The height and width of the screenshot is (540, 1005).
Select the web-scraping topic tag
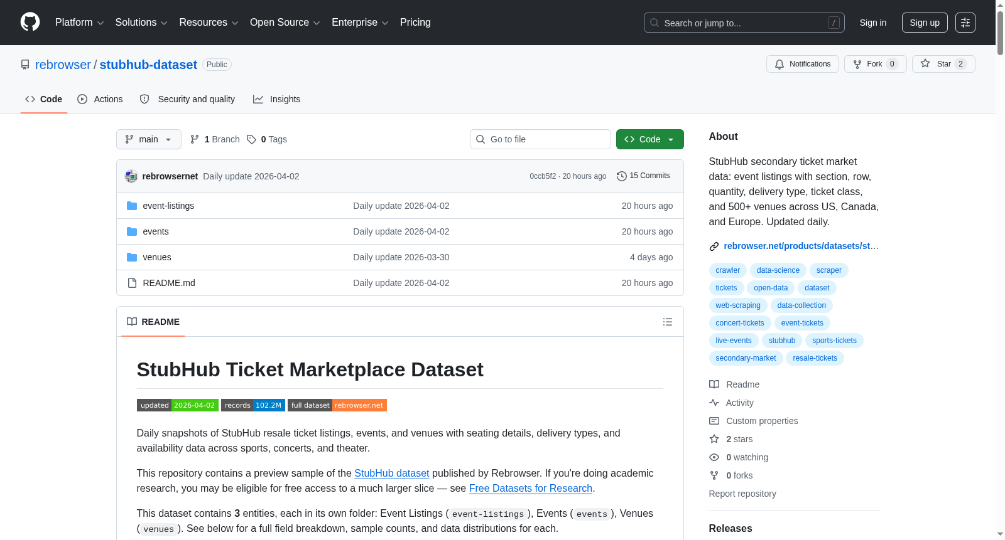pos(738,305)
